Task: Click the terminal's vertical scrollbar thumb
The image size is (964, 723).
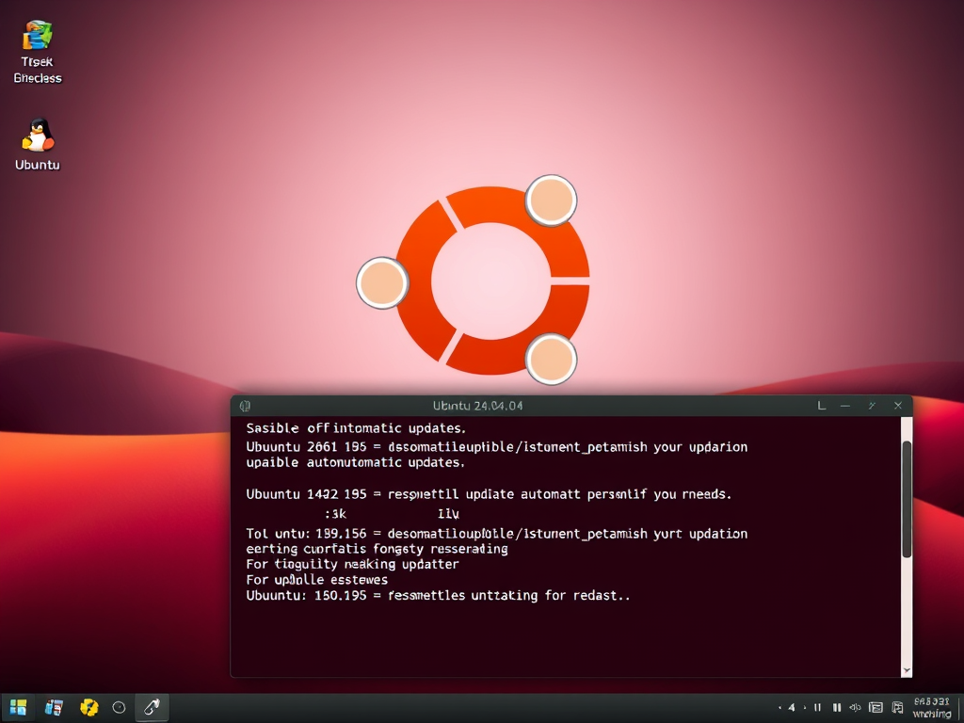Action: click(907, 499)
